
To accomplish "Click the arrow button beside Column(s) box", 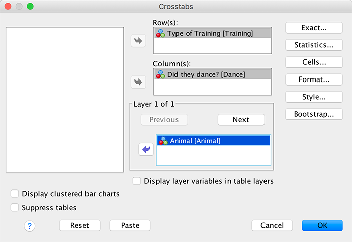I will pos(138,82).
